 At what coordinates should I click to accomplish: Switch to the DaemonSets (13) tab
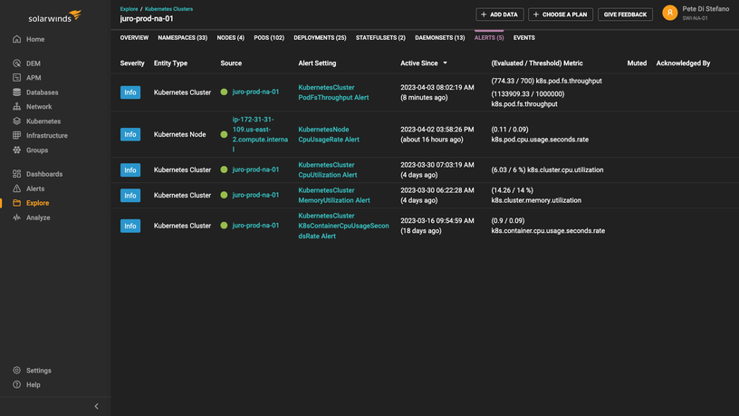point(440,38)
